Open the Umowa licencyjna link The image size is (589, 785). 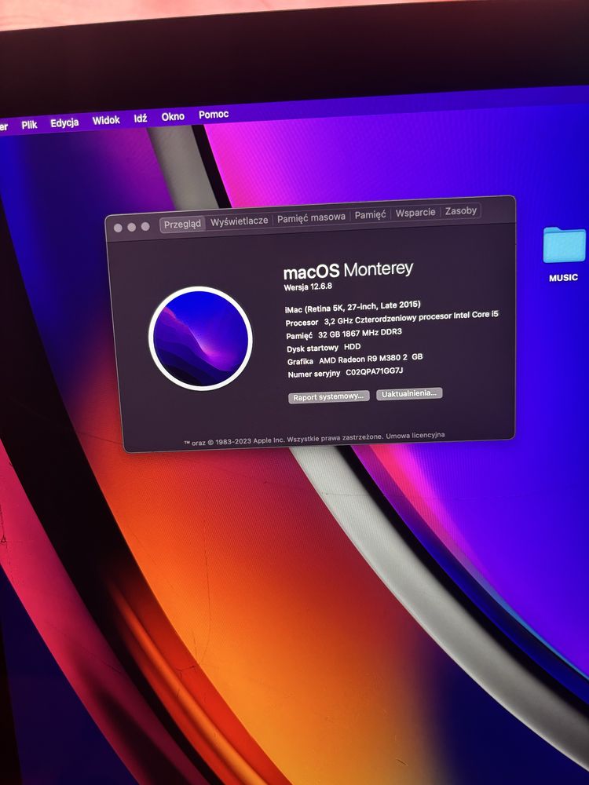coord(415,436)
